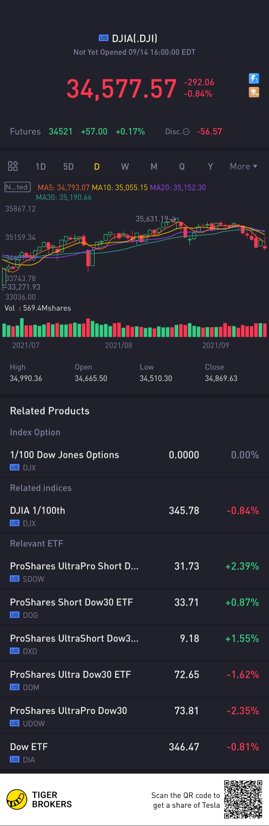Select the monthly M timeframe tab
269x826 pixels.
coord(154,166)
